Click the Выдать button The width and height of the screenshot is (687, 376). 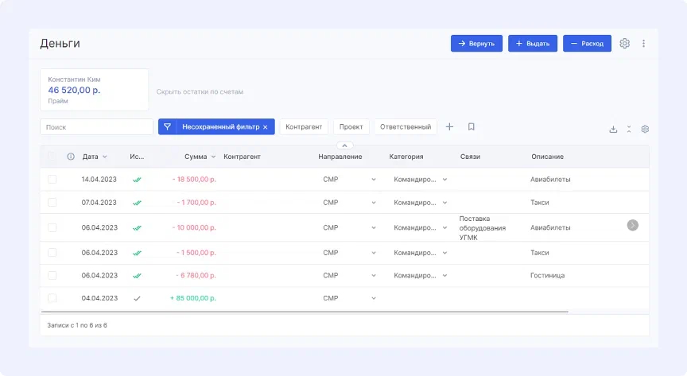pyautogui.click(x=532, y=44)
